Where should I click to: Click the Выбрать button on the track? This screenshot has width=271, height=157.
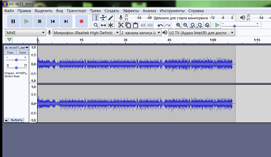17,120
